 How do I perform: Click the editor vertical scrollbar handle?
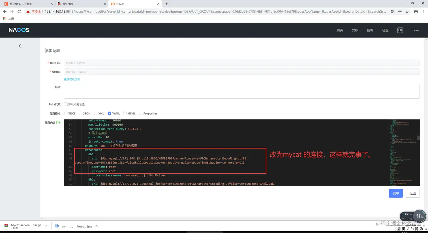pyautogui.click(x=418, y=138)
